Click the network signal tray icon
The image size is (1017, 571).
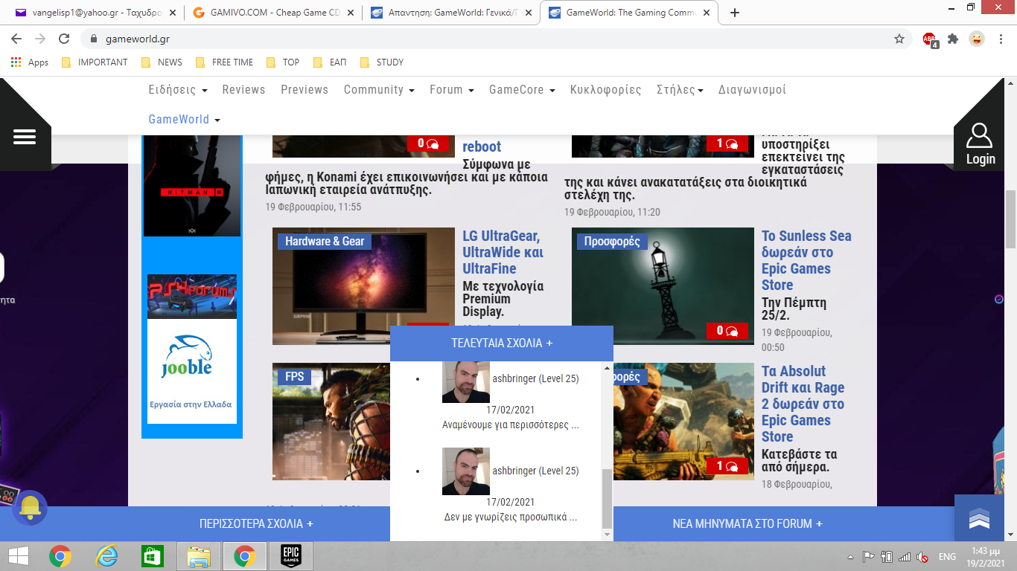pyautogui.click(x=905, y=557)
